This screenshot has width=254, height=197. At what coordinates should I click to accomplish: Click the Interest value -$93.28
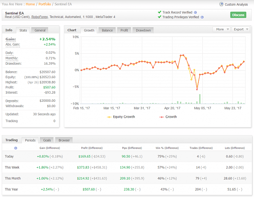[x=50, y=92]
